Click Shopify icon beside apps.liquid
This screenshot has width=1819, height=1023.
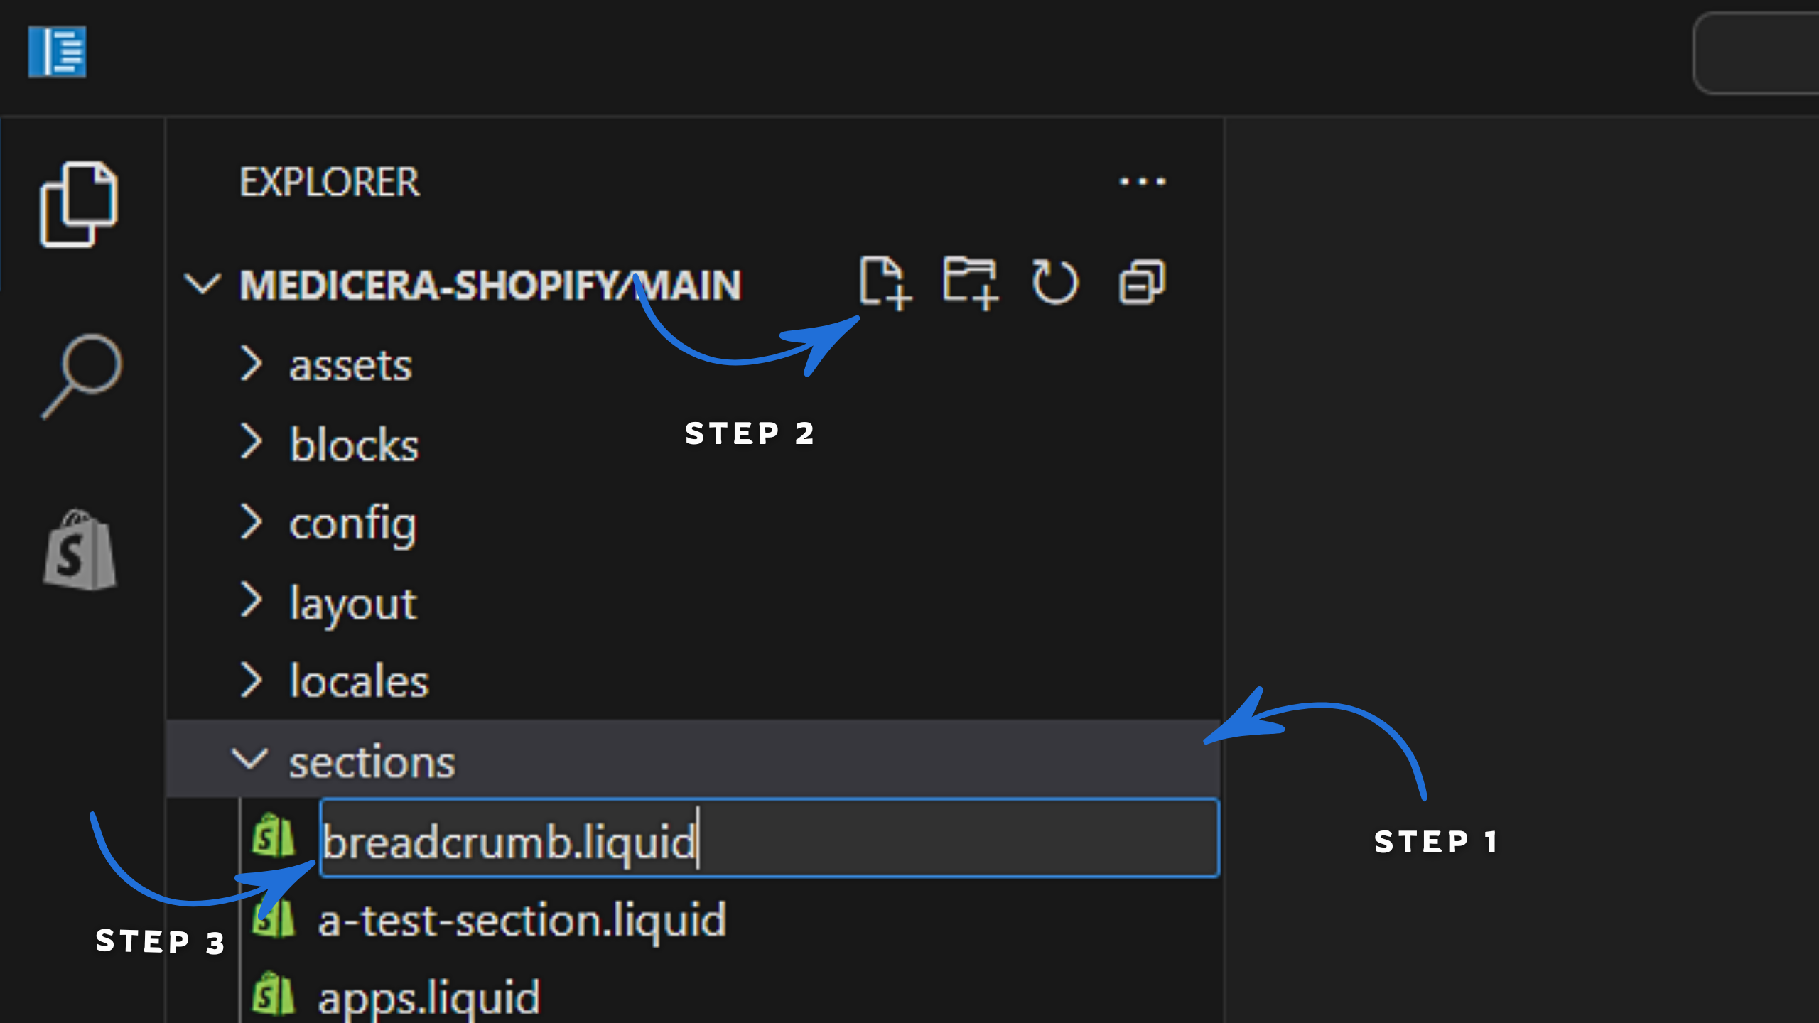coord(274,994)
